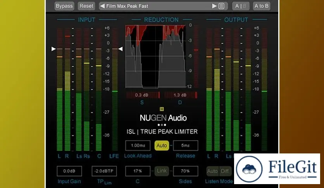Click the Listen Mode label
This screenshot has height=188, width=324.
tap(219, 181)
